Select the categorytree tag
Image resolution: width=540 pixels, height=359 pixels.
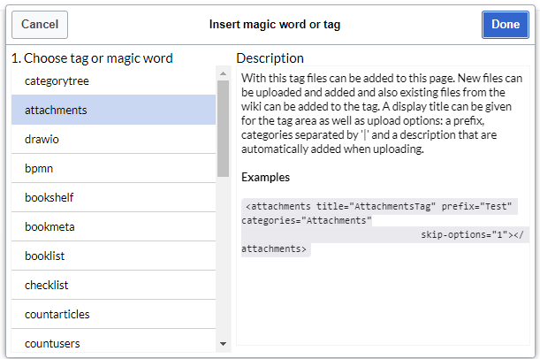(113, 80)
